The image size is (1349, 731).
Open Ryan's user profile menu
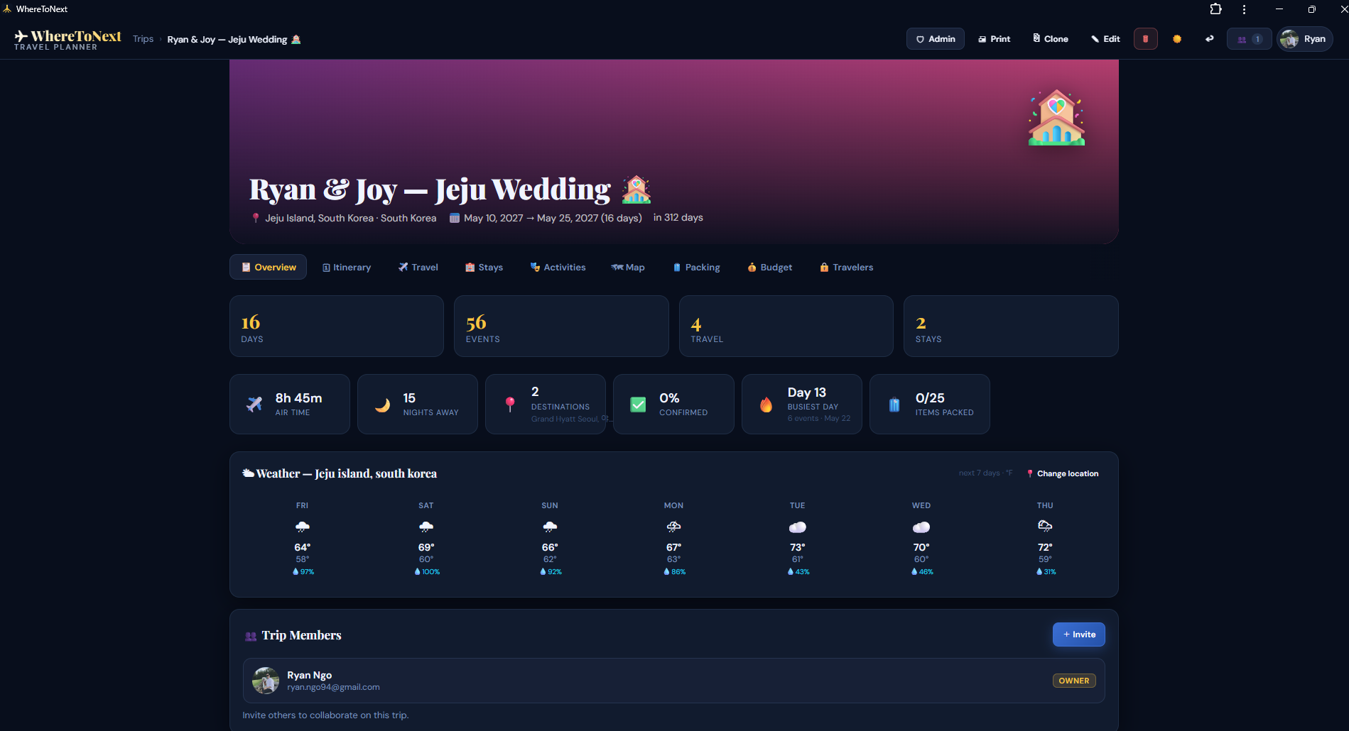tap(1305, 39)
